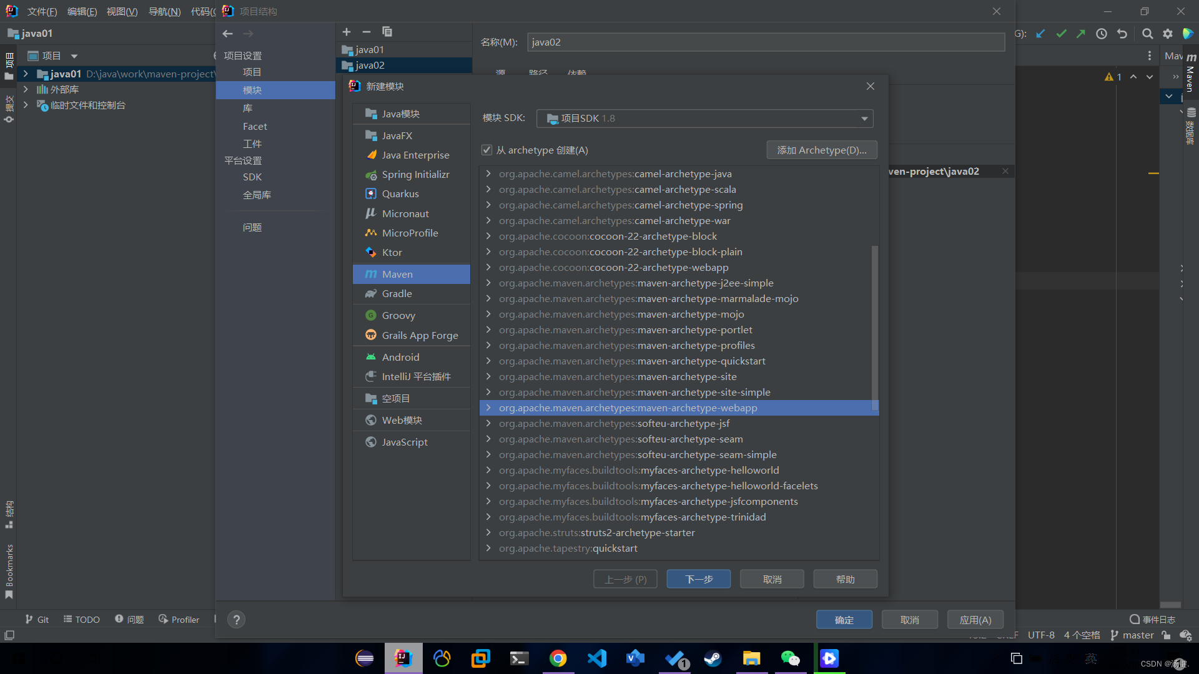Expand struts2-archetype-starter entry
Image resolution: width=1199 pixels, height=674 pixels.
click(x=488, y=532)
